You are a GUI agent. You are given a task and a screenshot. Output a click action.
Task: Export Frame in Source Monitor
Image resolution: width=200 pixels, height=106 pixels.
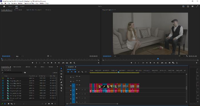[71, 63]
